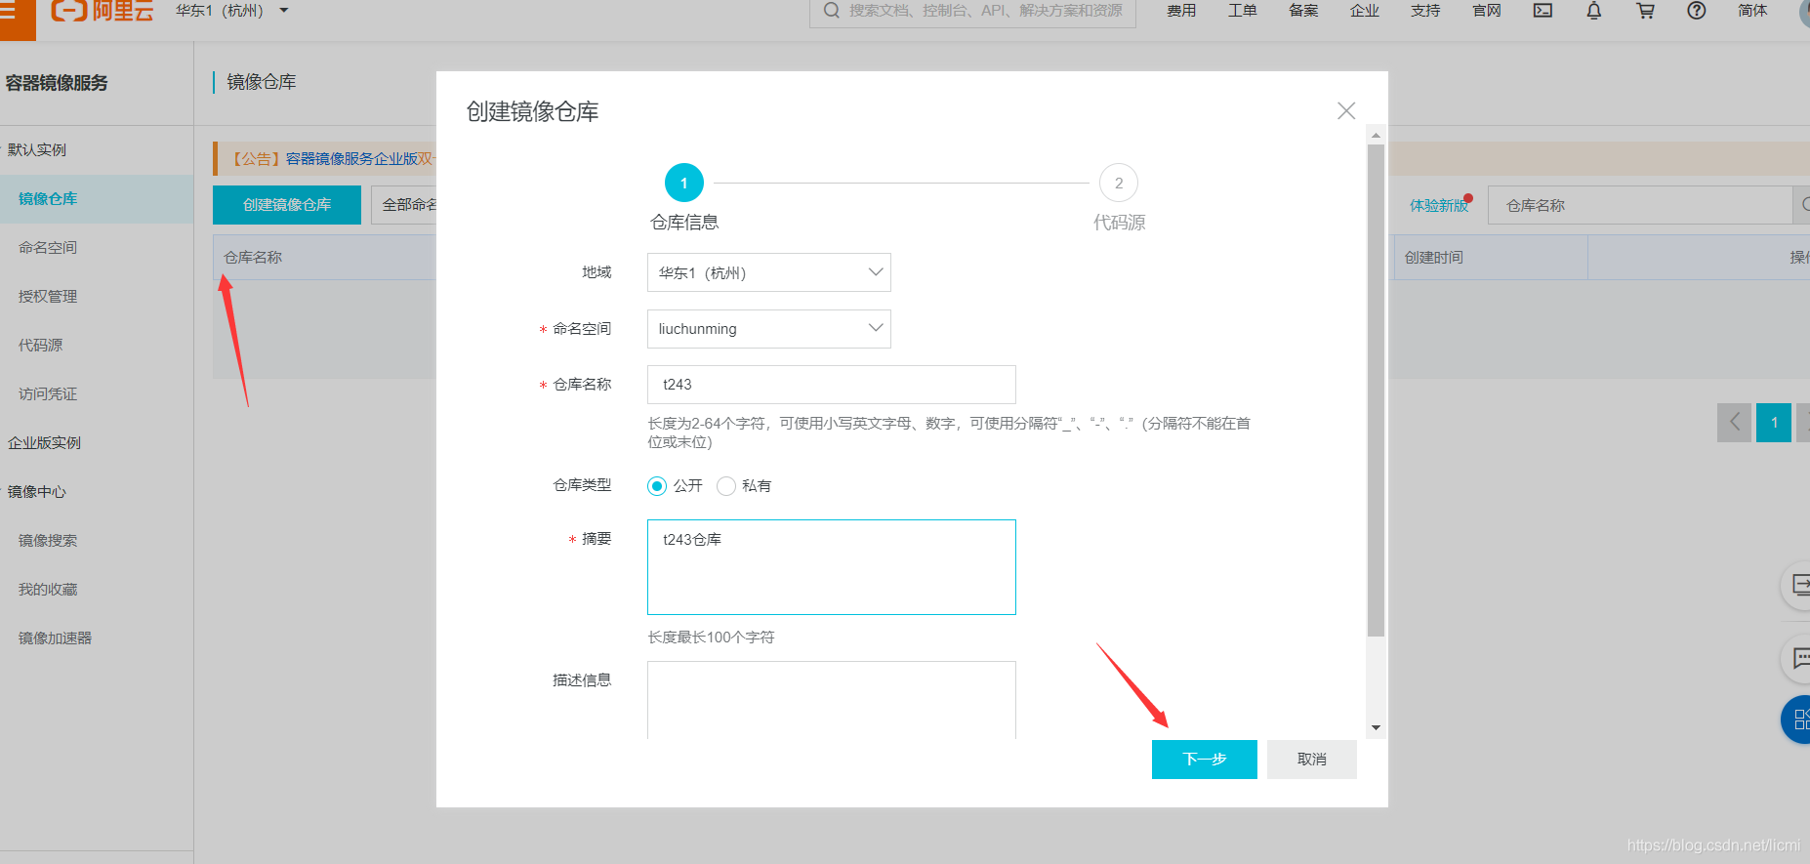The height and width of the screenshot is (864, 1810).
Task: Select the public repository type radio
Action: pos(657,486)
